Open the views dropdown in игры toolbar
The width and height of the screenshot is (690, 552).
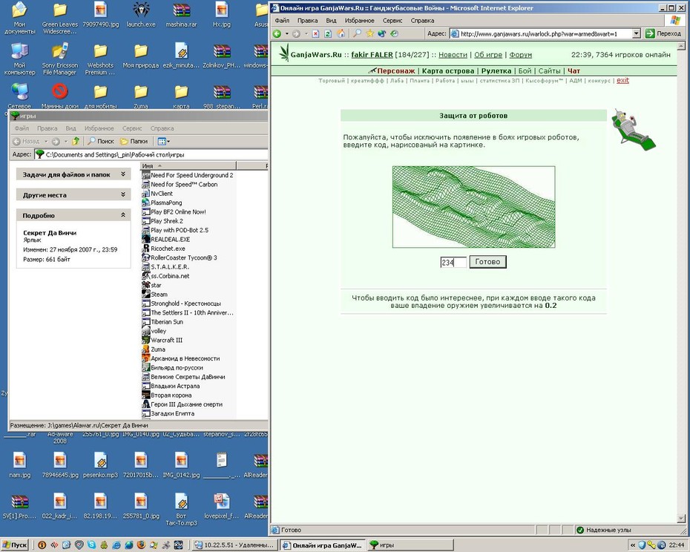(x=164, y=141)
